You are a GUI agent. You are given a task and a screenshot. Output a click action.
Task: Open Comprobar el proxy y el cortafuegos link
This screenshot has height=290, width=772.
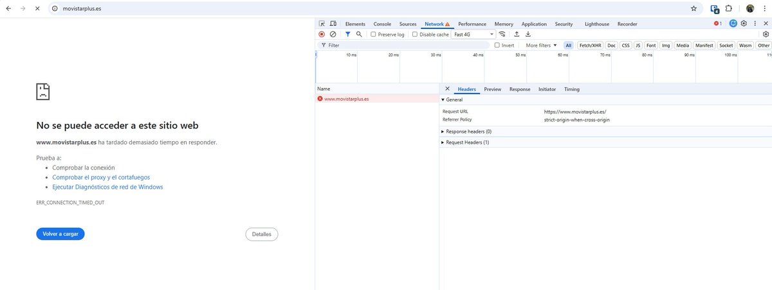[102, 177]
